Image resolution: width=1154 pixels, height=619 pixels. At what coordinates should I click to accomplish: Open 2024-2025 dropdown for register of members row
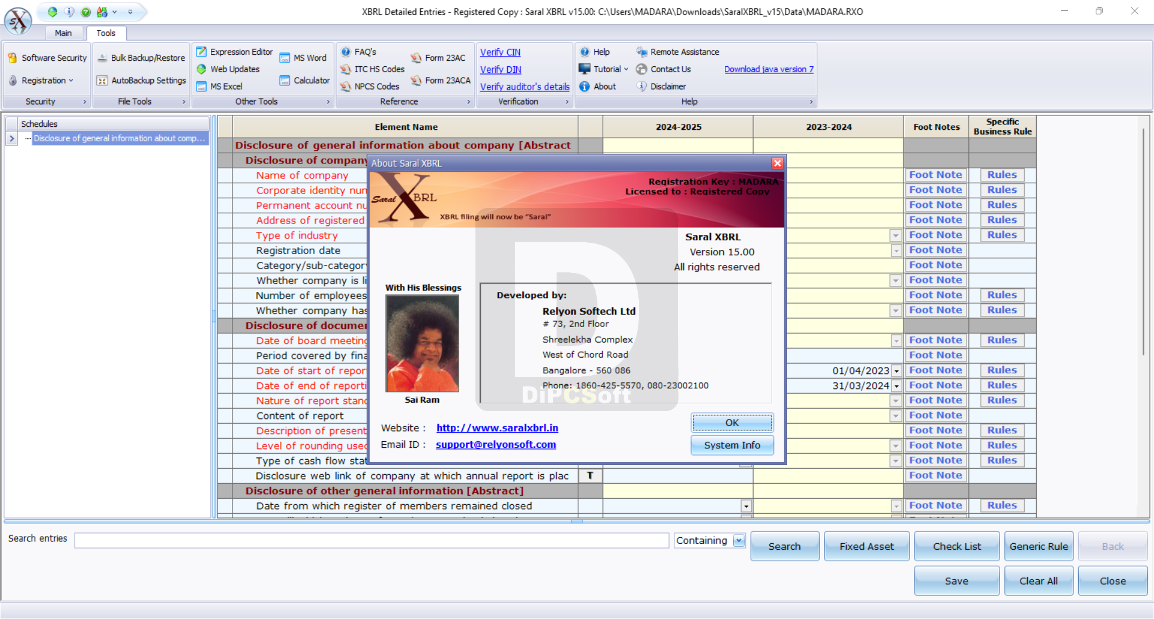coord(746,506)
